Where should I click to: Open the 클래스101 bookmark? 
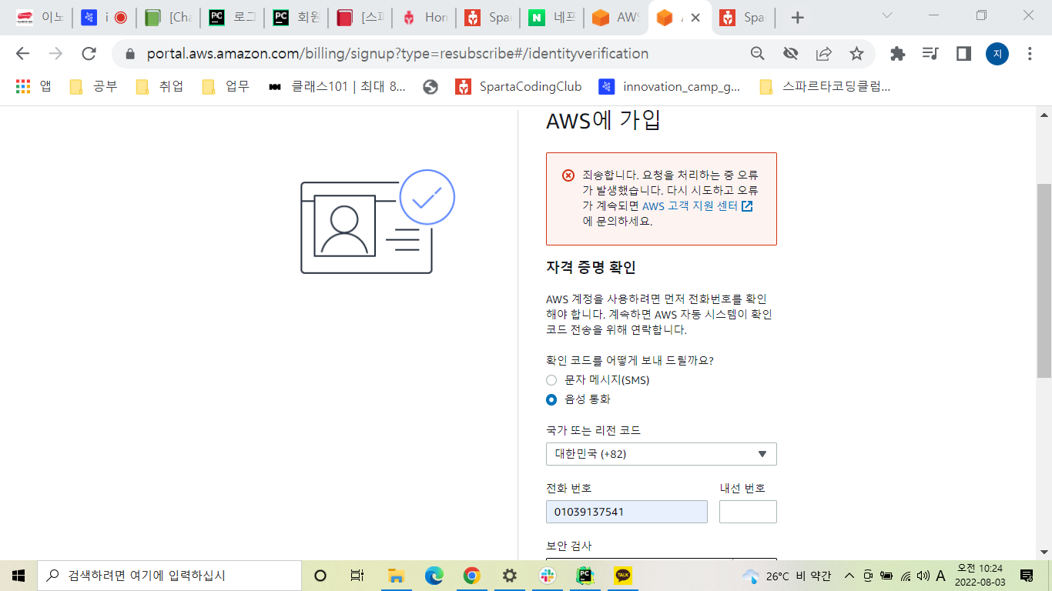337,87
